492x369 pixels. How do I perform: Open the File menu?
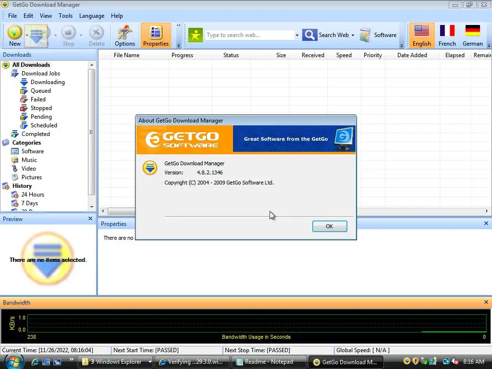tap(12, 16)
